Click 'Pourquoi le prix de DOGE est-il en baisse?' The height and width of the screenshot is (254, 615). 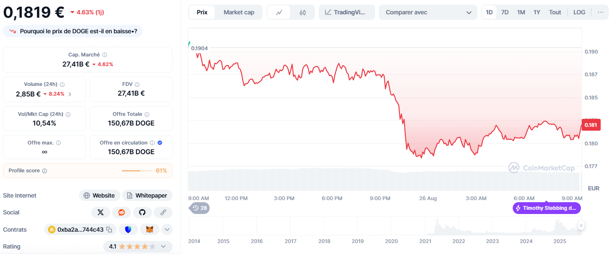pos(72,31)
